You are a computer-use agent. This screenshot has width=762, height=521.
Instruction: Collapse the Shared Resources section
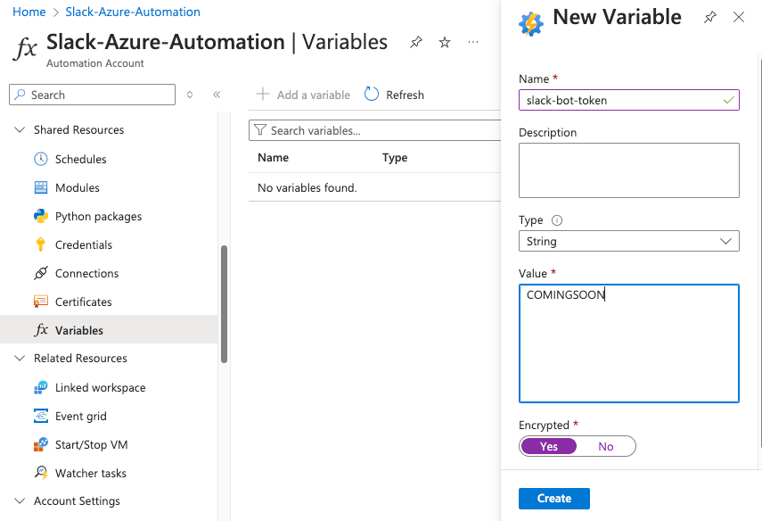[20, 130]
